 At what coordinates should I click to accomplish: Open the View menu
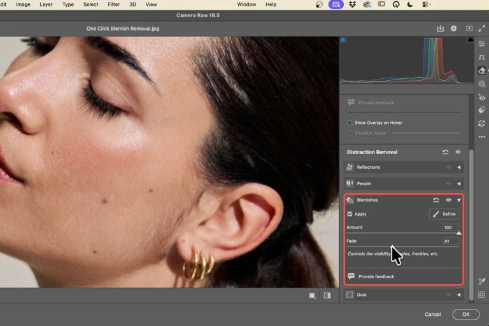(152, 4)
